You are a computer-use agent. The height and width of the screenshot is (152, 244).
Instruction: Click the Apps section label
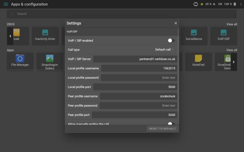tap(10, 50)
